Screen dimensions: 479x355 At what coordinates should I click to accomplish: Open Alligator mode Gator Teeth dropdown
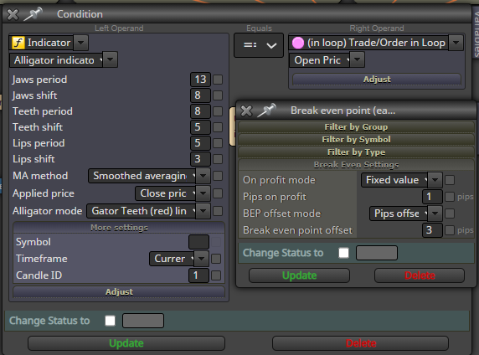click(203, 211)
